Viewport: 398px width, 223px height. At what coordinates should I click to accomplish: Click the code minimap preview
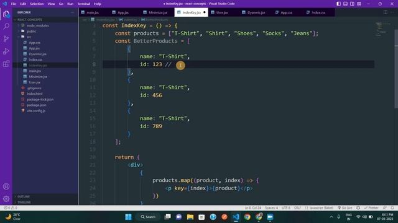click(384, 29)
